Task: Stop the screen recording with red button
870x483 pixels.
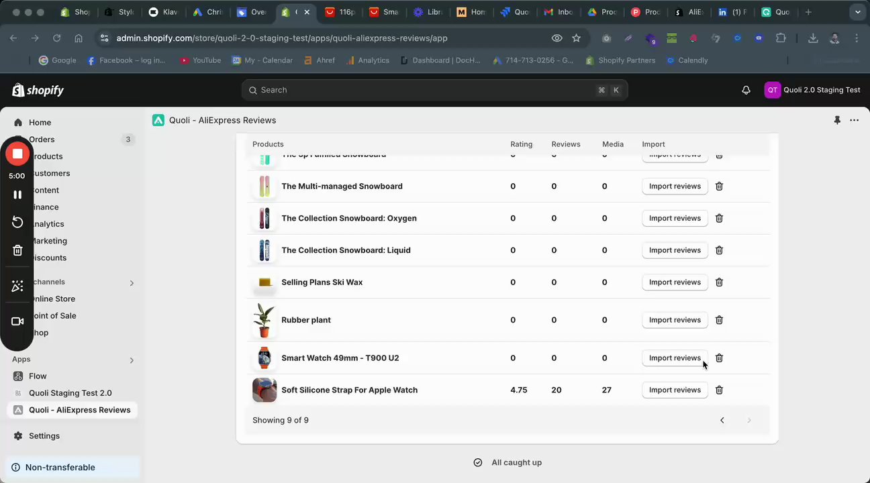Action: [17, 154]
